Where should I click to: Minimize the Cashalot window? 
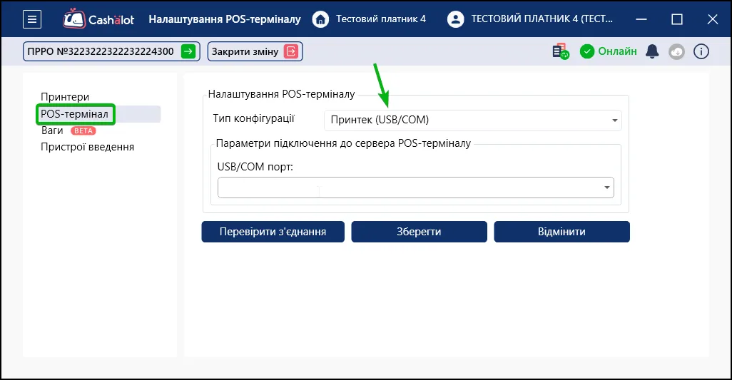[x=641, y=19]
